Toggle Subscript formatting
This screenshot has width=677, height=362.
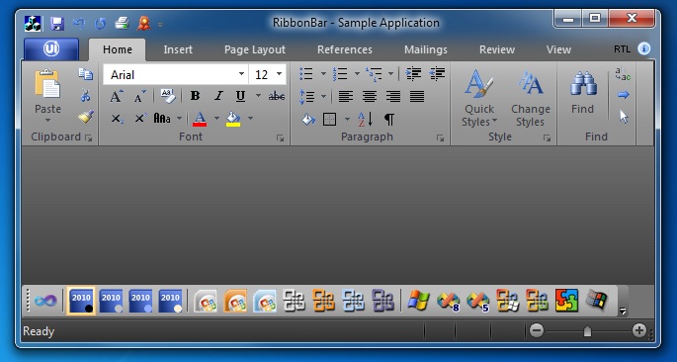click(x=117, y=119)
